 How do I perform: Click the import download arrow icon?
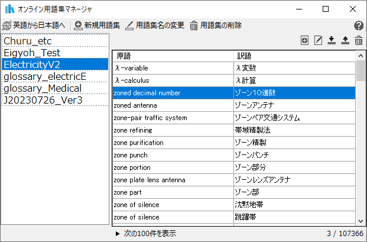coord(332,40)
